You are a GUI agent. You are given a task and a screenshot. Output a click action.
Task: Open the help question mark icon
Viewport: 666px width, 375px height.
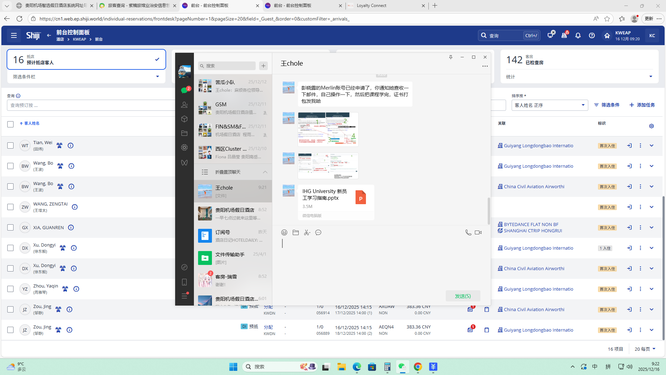coord(592,35)
